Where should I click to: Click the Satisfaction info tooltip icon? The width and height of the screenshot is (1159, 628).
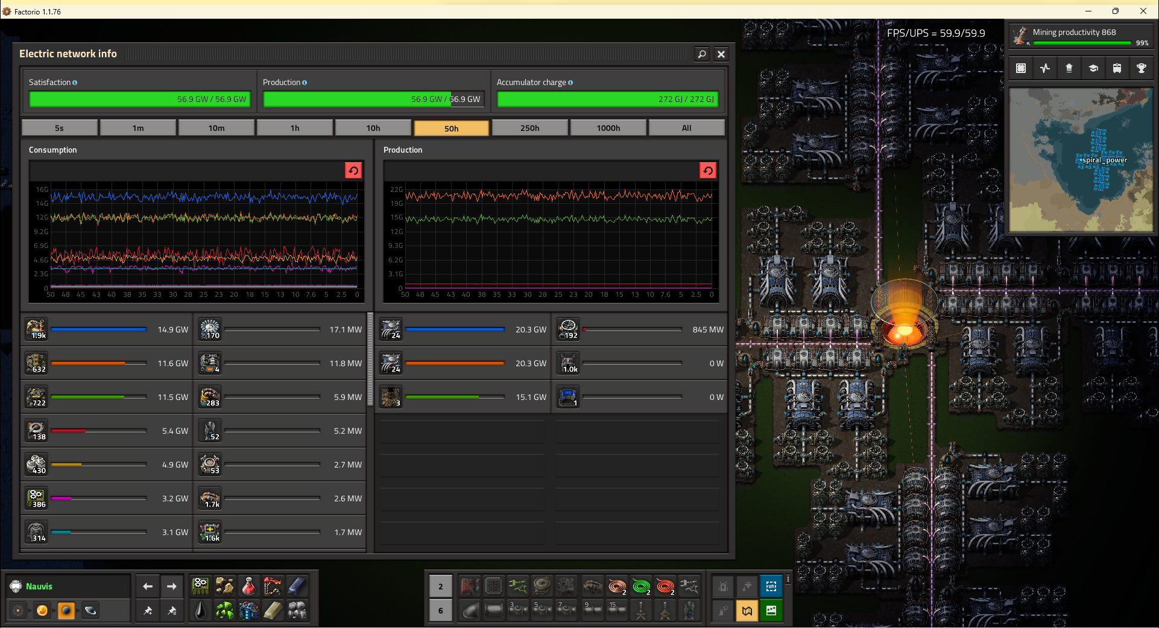[75, 83]
